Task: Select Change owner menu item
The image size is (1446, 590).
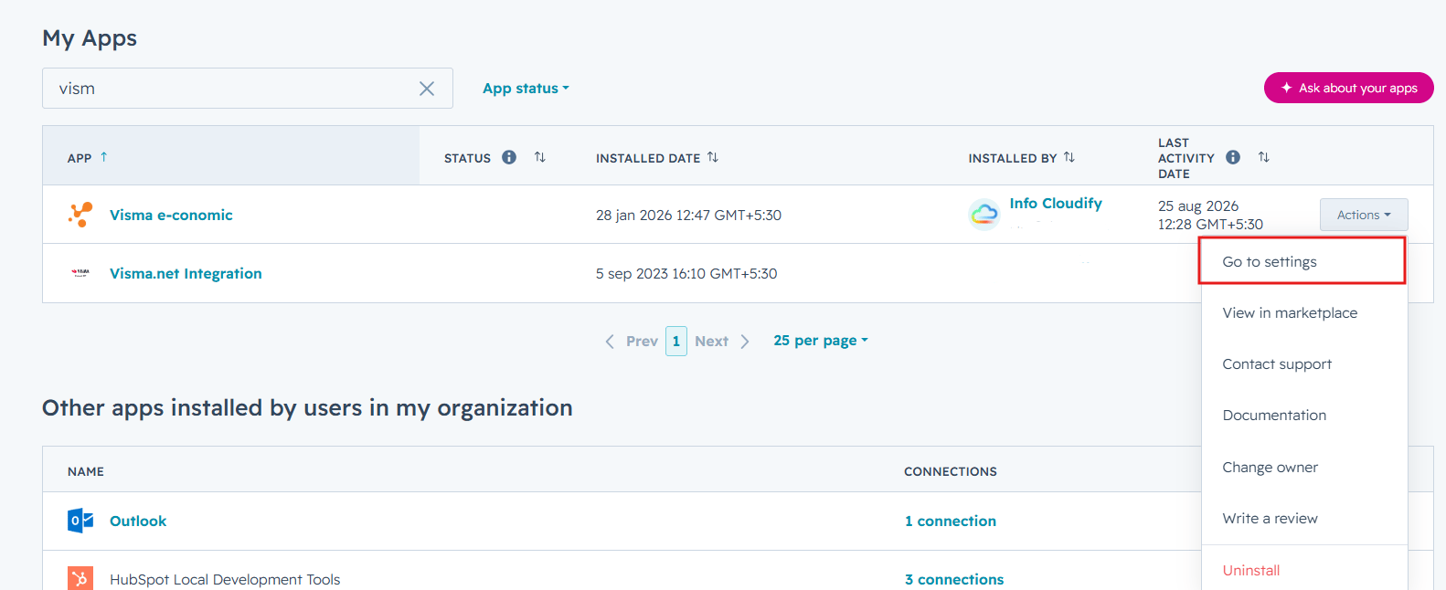Action: pos(1304,467)
